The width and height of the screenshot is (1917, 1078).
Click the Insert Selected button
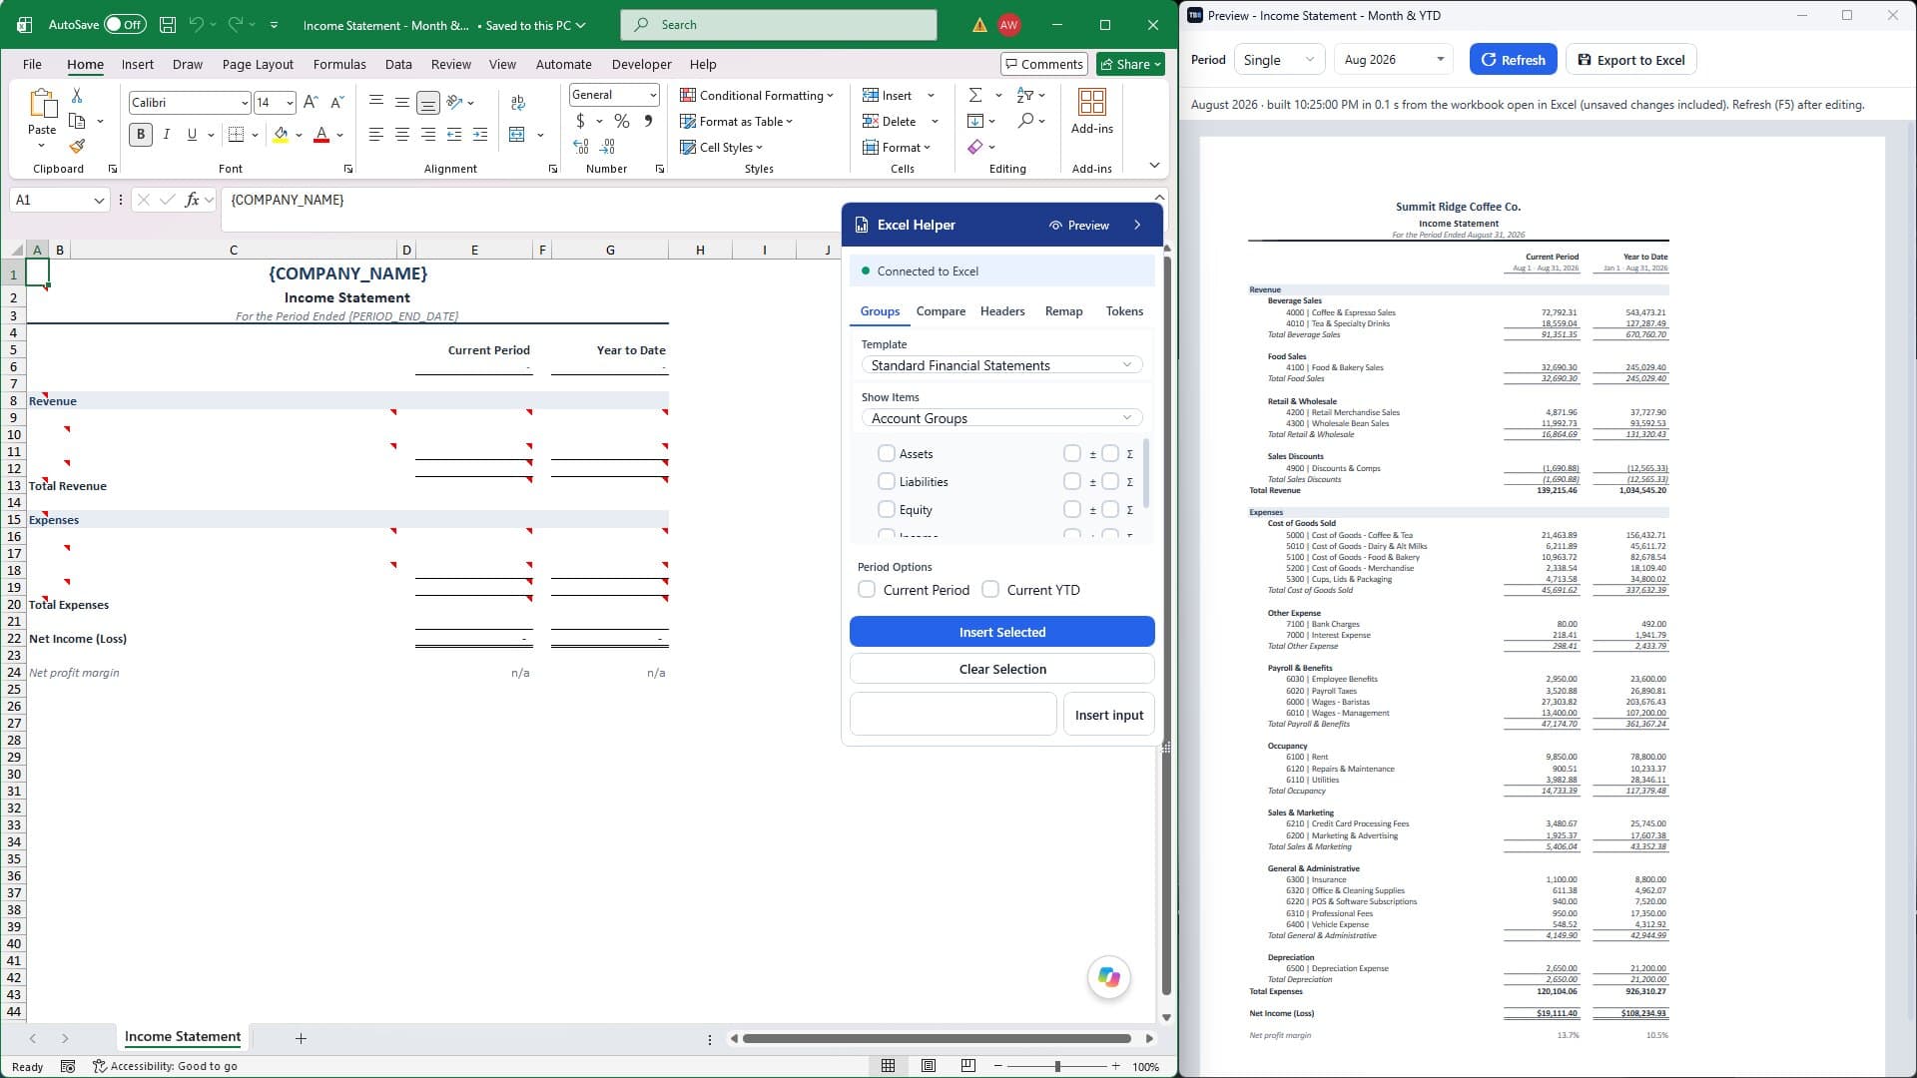pos(1001,632)
